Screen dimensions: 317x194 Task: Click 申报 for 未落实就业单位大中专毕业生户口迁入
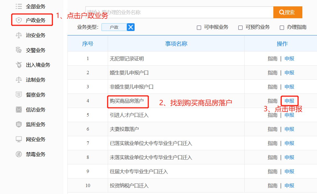pos(289,157)
